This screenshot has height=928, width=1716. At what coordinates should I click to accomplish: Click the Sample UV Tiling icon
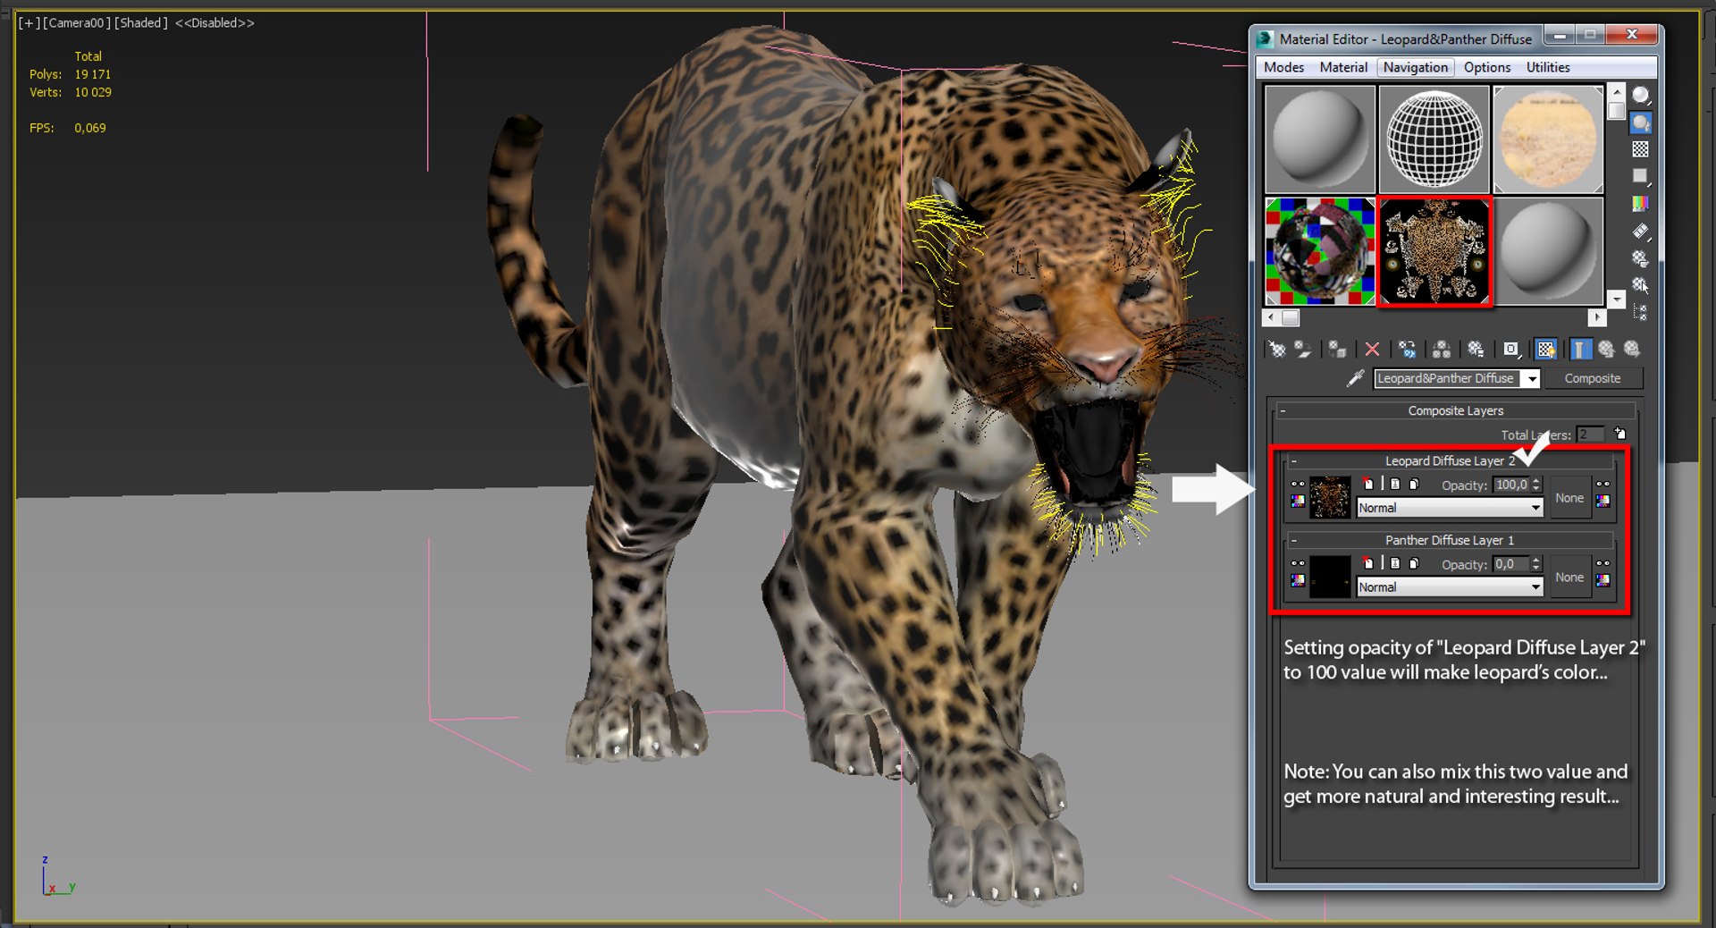pyautogui.click(x=1641, y=175)
